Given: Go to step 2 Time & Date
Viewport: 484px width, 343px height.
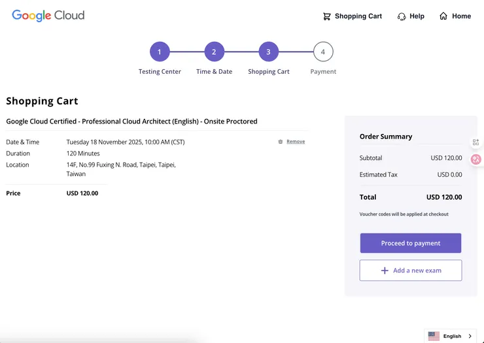Looking at the screenshot, I should point(214,52).
